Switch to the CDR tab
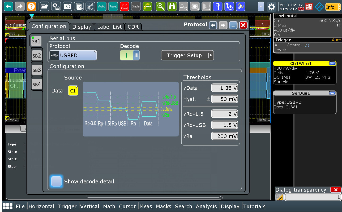Image resolution: width=342 pixels, height=212 pixels. [133, 27]
